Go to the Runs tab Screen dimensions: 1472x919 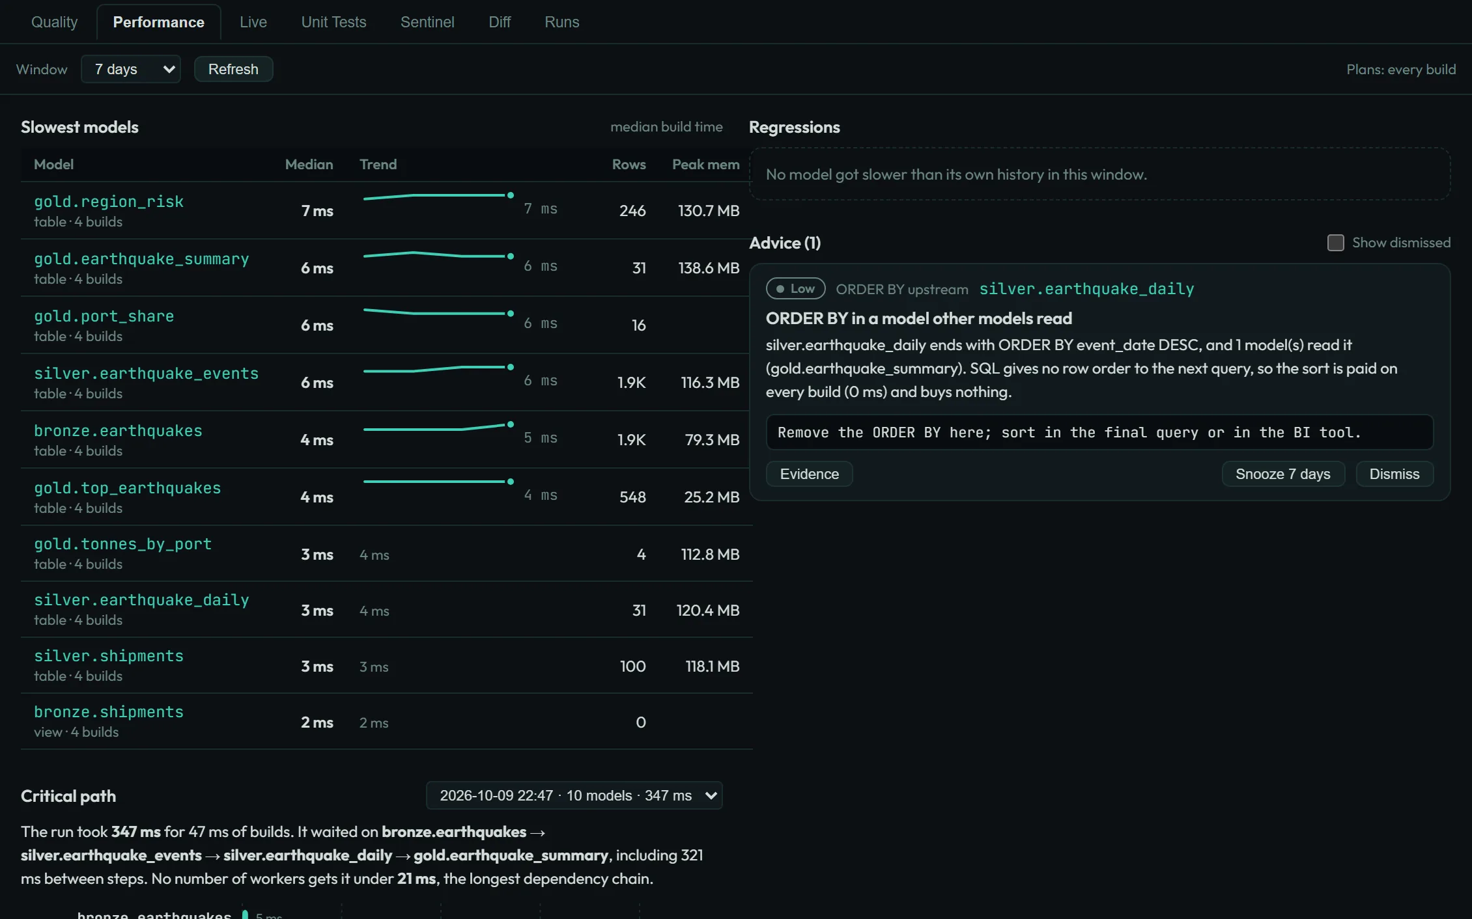[561, 22]
